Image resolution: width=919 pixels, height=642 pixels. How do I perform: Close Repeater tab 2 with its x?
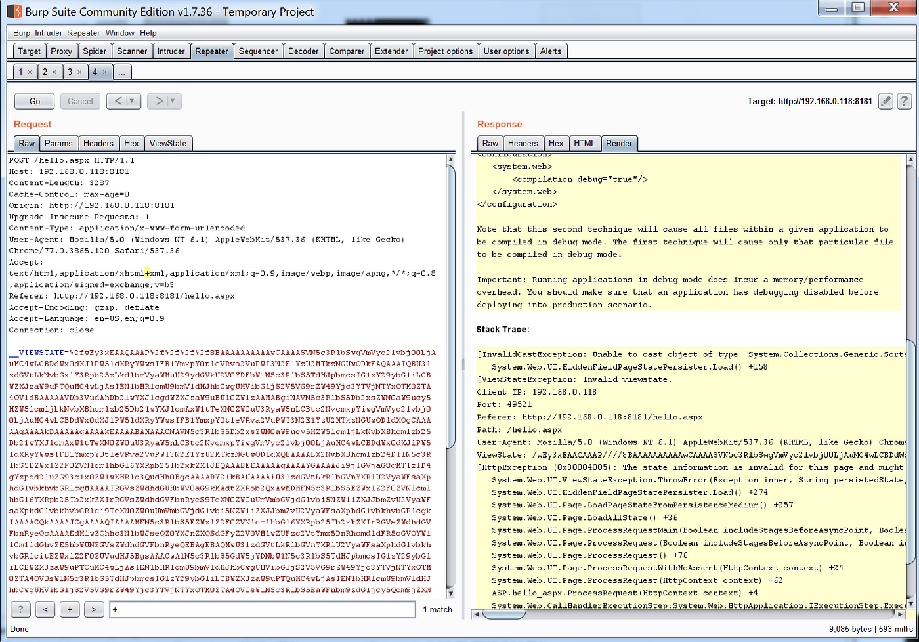(54, 72)
